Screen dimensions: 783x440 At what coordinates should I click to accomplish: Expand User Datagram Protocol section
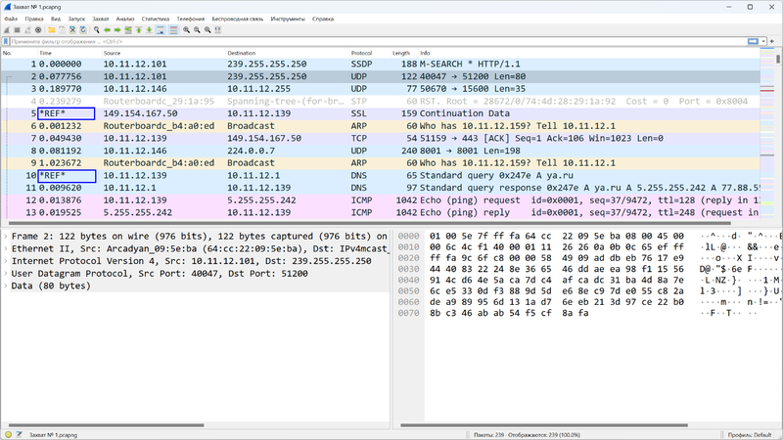[6, 274]
